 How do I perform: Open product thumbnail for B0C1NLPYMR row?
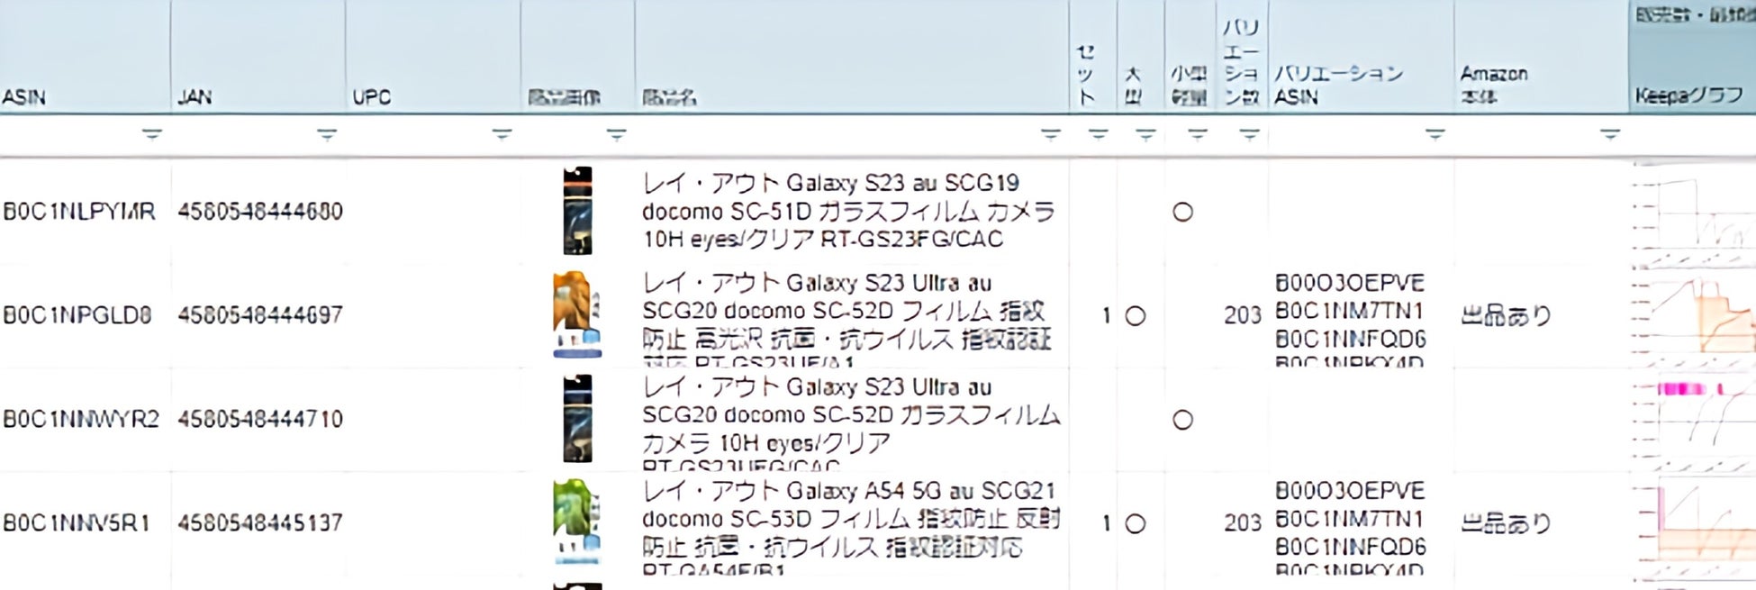pos(577,211)
